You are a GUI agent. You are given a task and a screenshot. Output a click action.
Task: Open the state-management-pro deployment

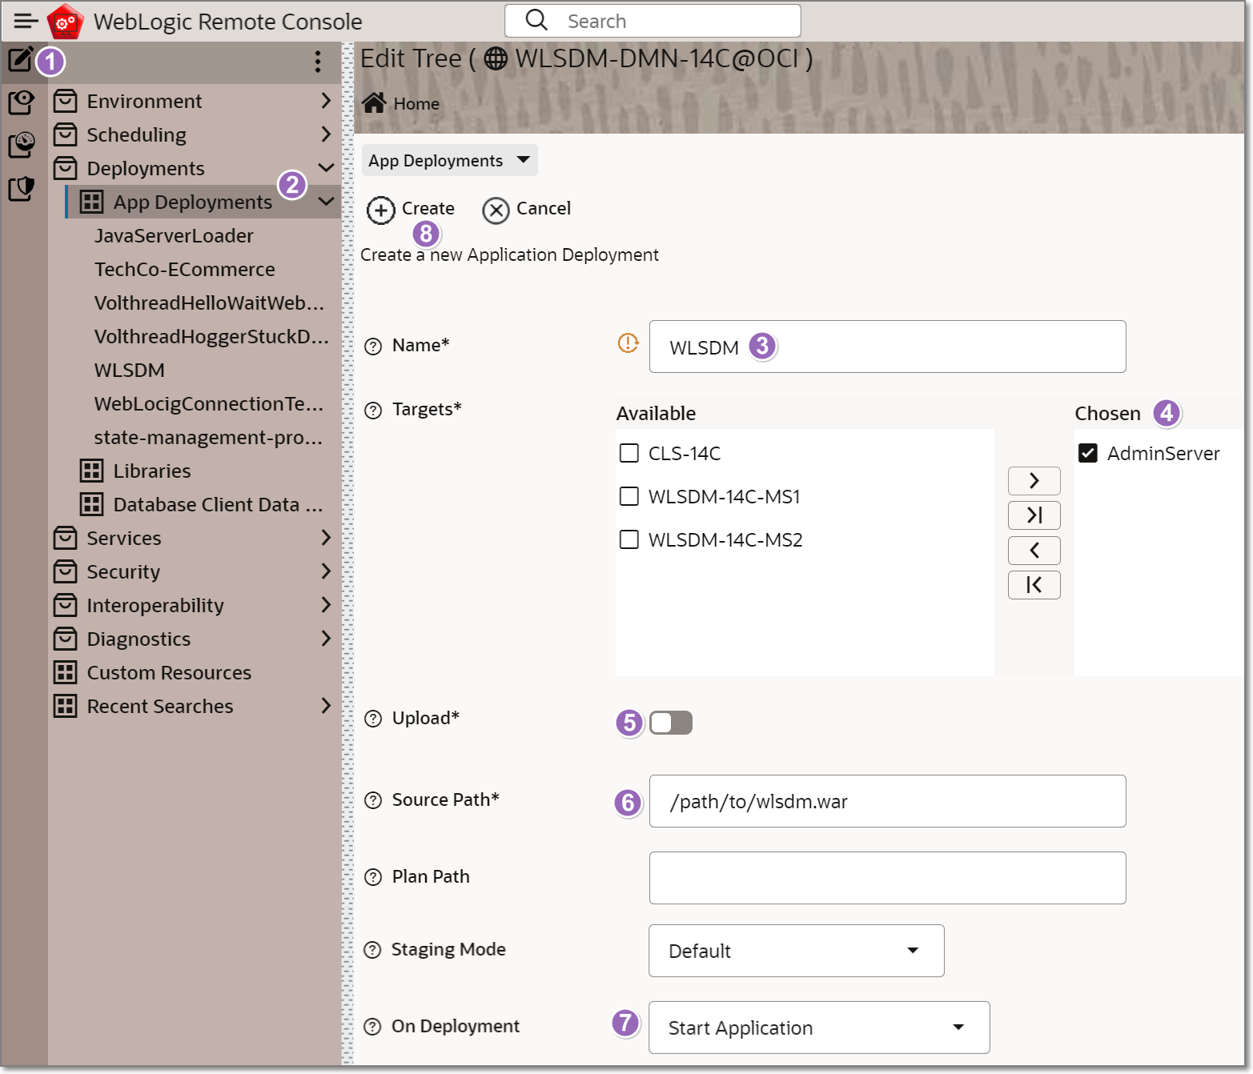208,437
